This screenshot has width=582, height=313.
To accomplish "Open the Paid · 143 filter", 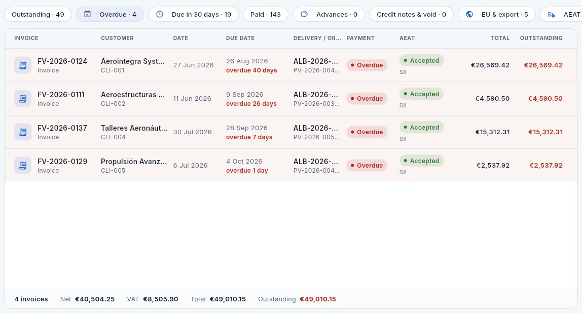I will pos(265,15).
